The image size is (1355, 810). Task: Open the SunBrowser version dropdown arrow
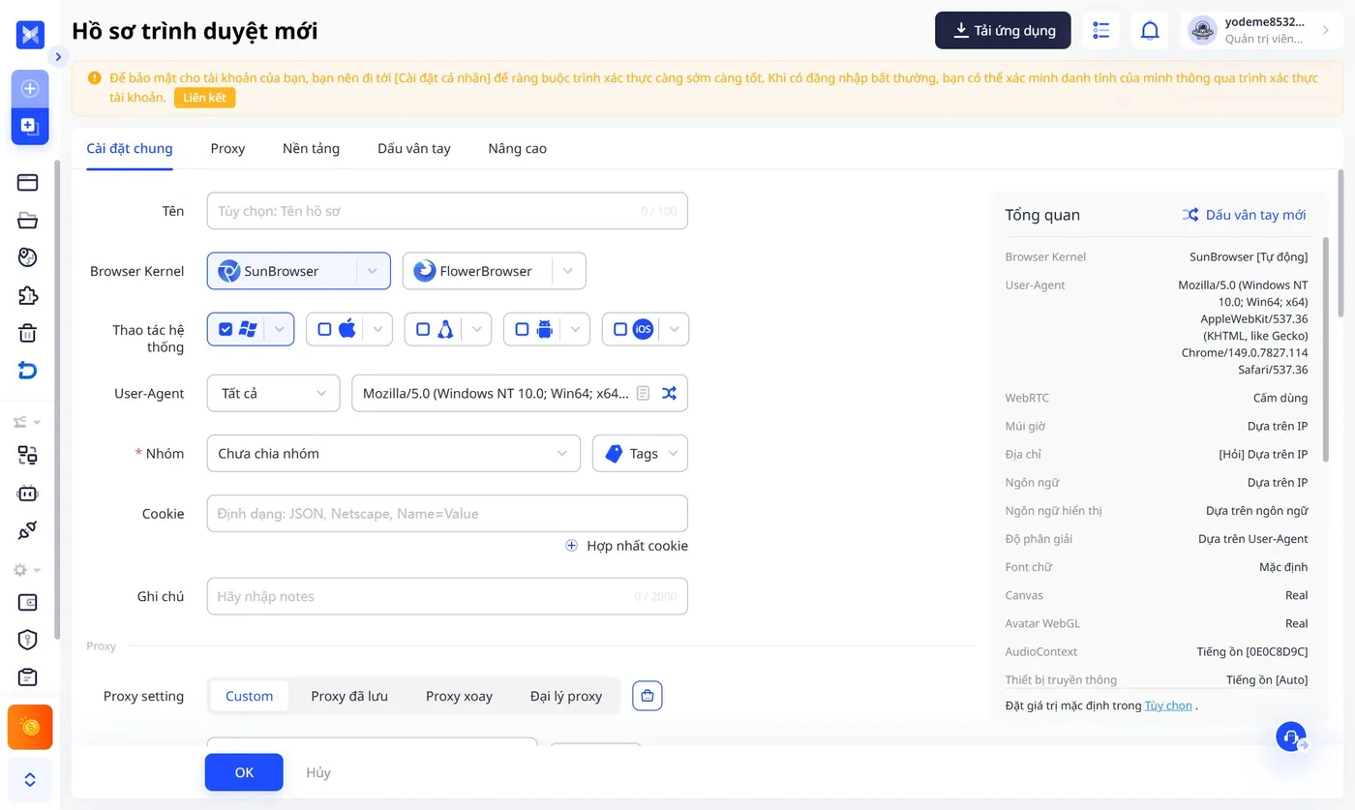373,271
